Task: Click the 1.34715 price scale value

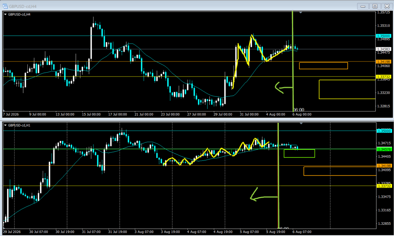Action: click(x=384, y=143)
